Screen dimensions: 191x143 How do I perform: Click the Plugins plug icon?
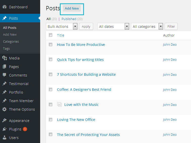5,129
